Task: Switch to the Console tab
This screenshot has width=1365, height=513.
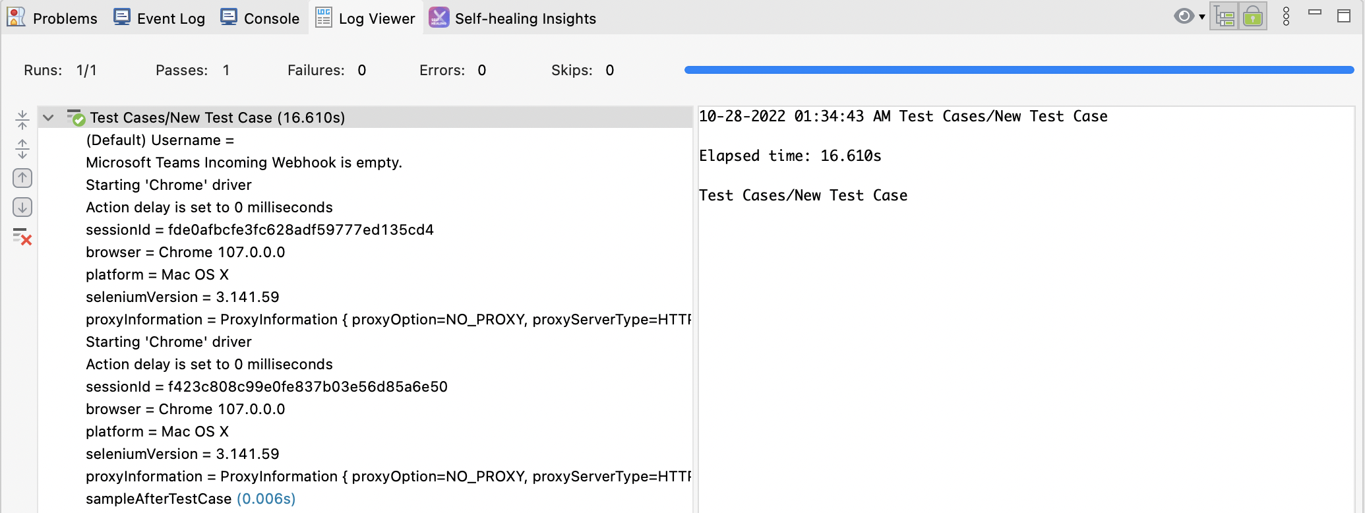Action: pyautogui.click(x=259, y=18)
